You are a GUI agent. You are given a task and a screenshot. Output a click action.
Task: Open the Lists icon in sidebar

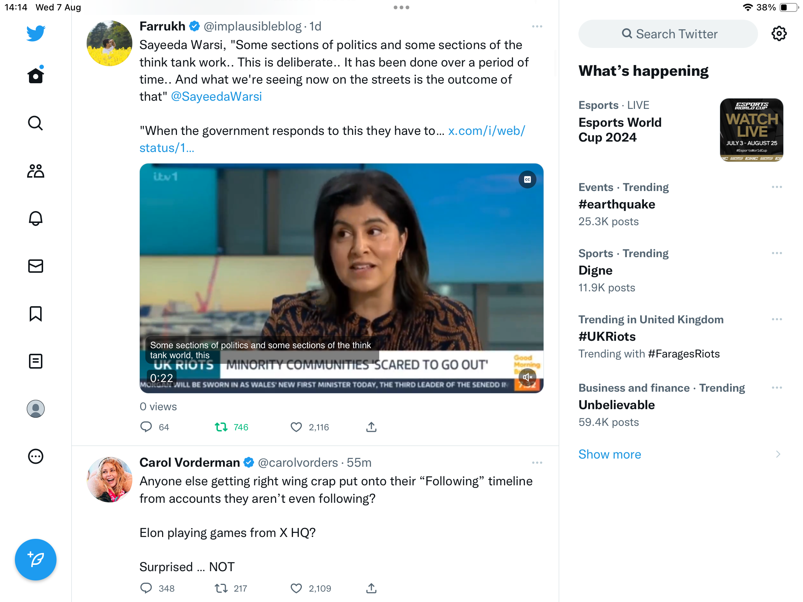(x=36, y=361)
